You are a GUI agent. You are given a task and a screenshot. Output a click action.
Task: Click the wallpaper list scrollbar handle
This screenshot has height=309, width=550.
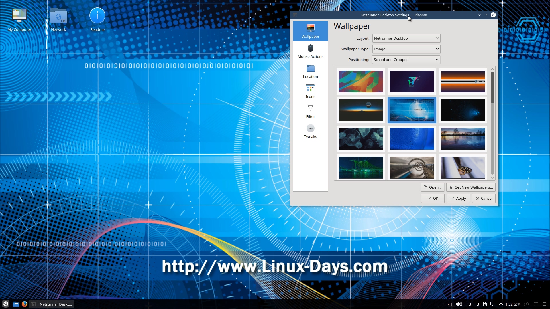point(492,87)
